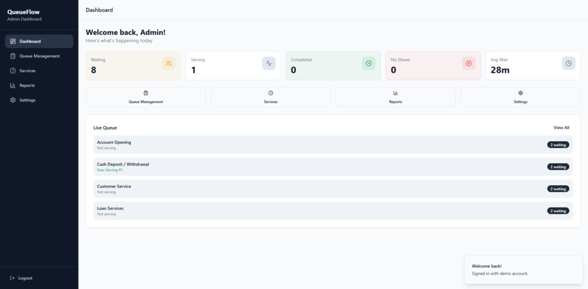
Task: Go to Reports in the sidebar navigation
Action: pyautogui.click(x=27, y=85)
